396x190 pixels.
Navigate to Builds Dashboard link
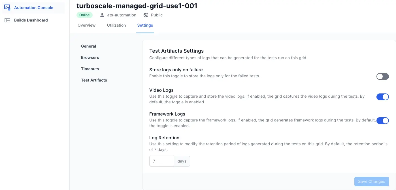31,20
